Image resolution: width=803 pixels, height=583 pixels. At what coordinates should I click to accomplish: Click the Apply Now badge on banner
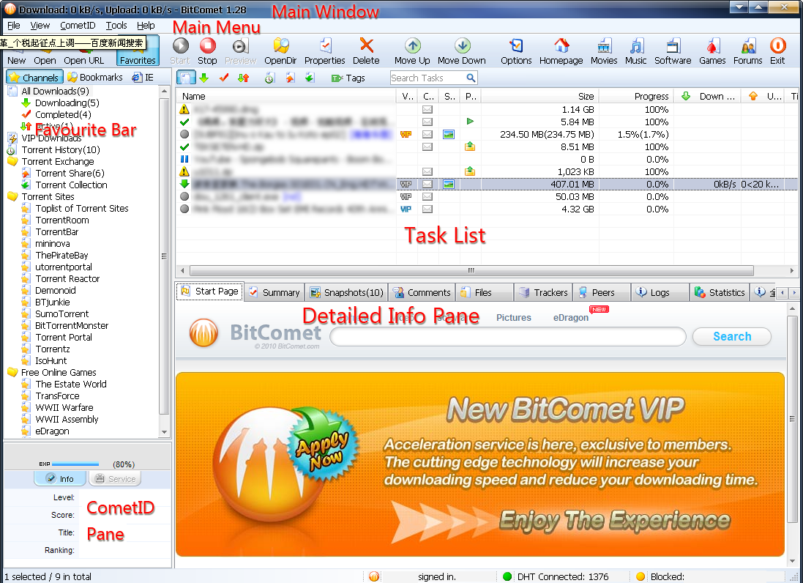click(323, 445)
